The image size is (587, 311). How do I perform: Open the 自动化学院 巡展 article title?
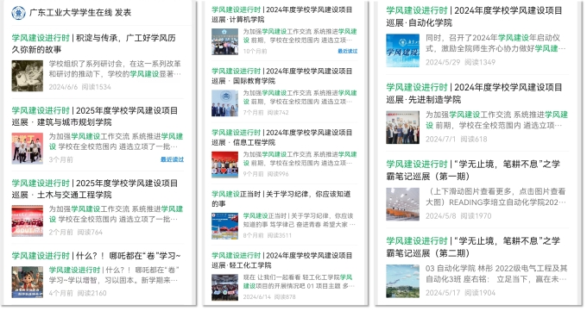coord(474,16)
